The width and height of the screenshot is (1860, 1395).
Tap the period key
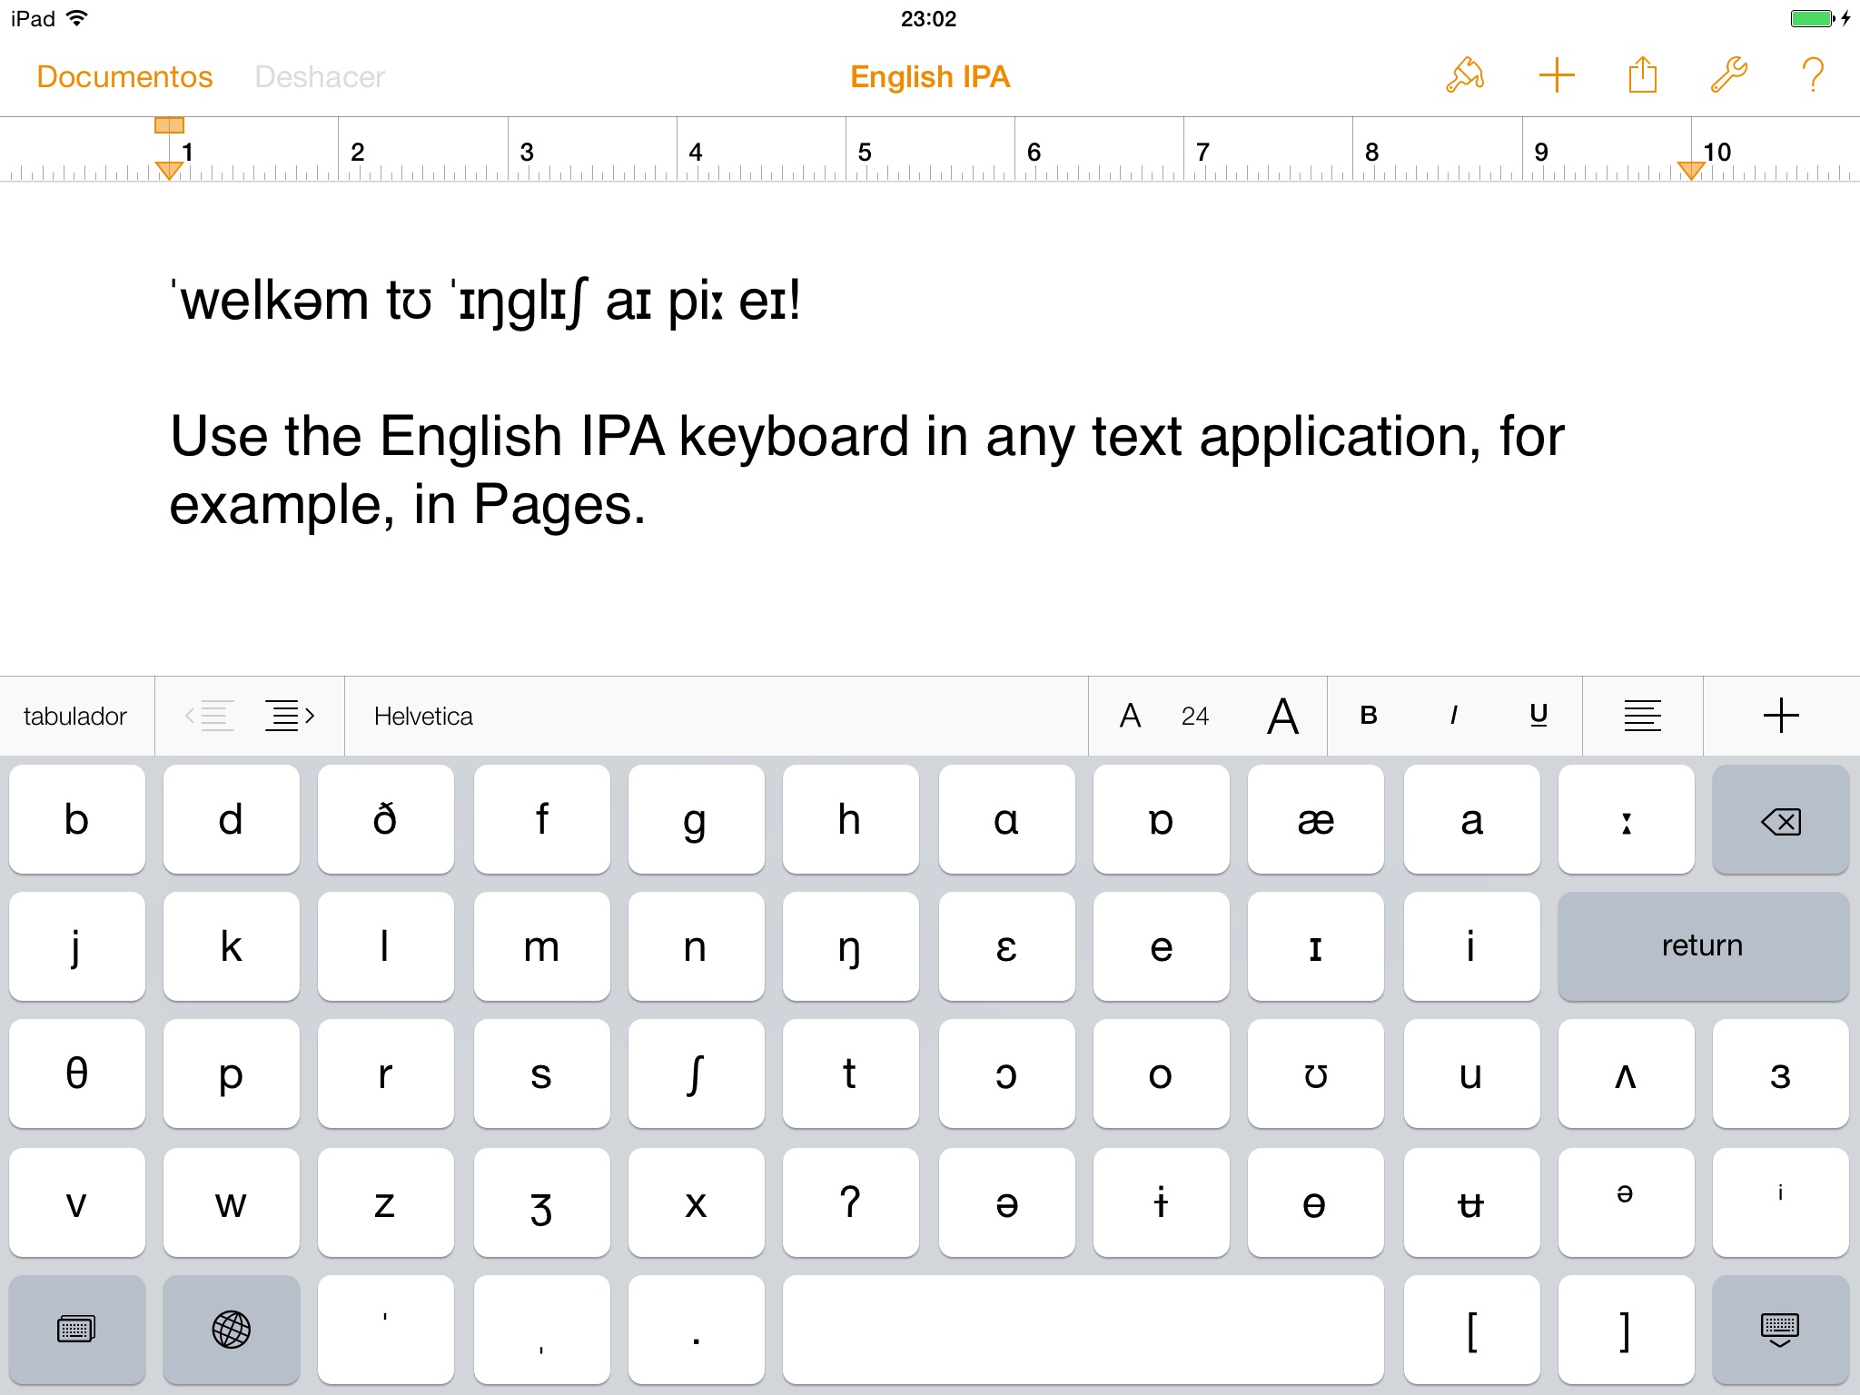[x=697, y=1330]
